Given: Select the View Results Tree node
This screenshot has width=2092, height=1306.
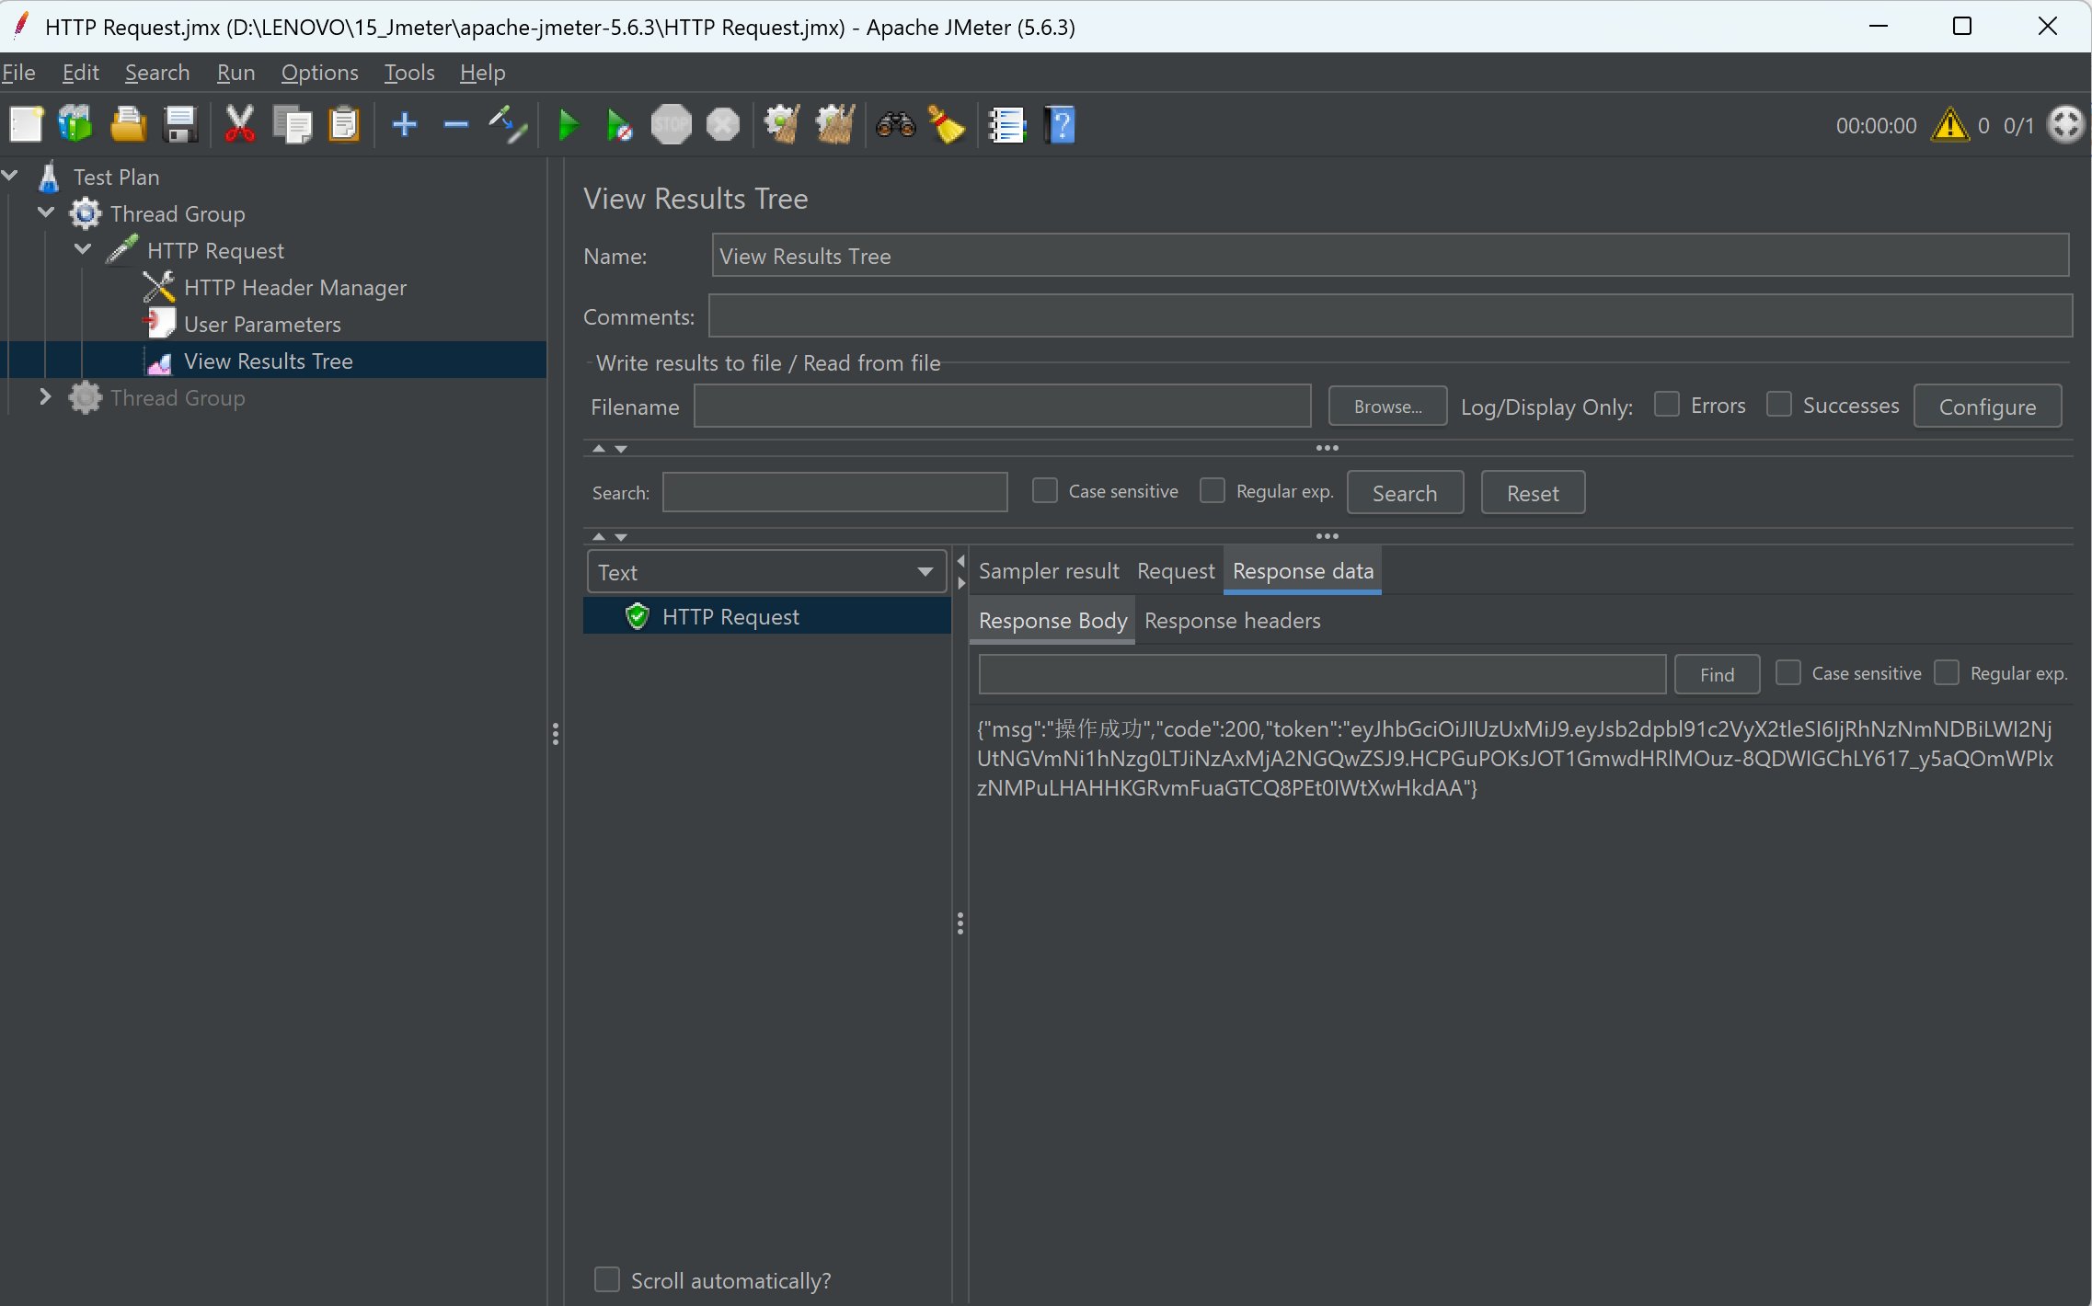Looking at the screenshot, I should (x=268, y=361).
